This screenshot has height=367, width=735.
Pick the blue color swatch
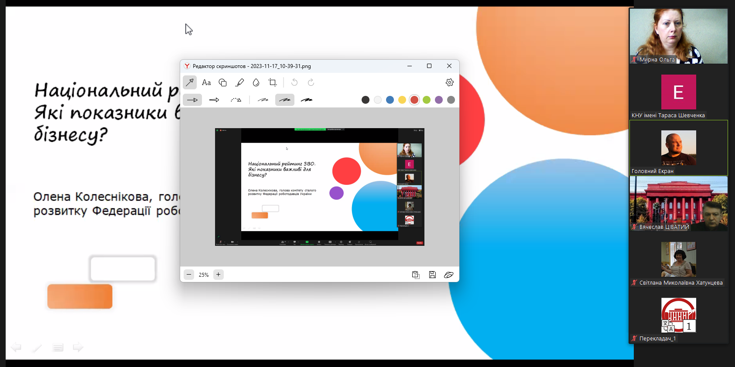coord(390,100)
